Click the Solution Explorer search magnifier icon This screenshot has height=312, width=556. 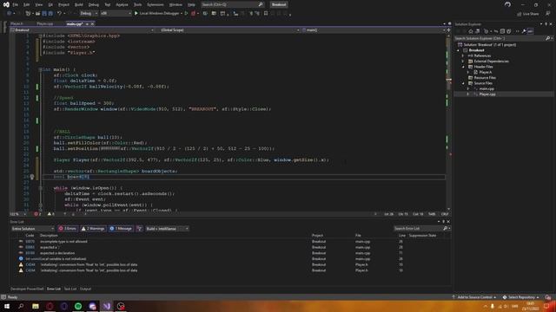point(548,38)
